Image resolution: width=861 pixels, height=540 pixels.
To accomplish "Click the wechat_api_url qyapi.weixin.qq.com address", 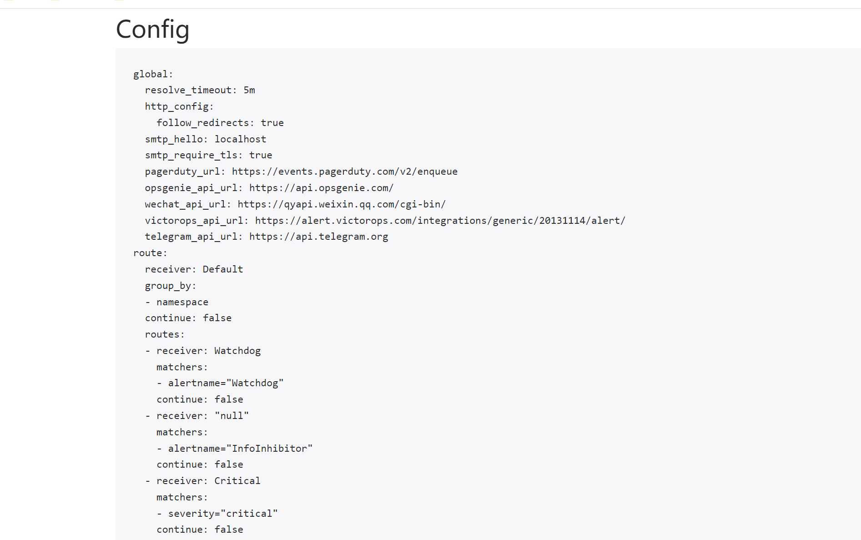I will click(x=342, y=204).
